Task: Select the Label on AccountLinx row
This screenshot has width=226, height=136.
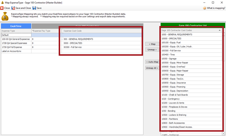Action: [16, 51]
